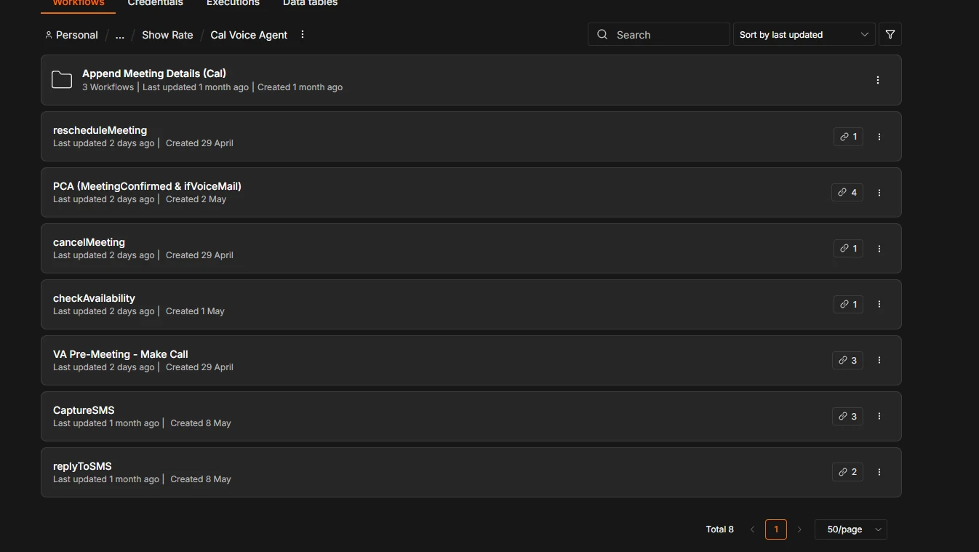Click the link count badge on CaptureSMS

[x=847, y=417]
